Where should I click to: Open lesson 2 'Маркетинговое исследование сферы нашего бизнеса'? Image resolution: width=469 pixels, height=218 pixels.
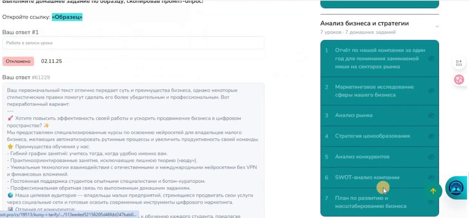coord(380,91)
